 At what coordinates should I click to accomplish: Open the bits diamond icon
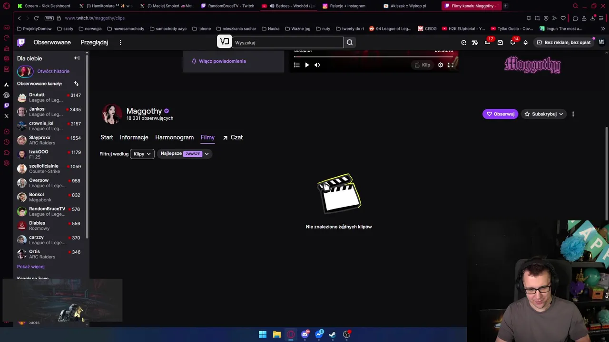point(525,42)
